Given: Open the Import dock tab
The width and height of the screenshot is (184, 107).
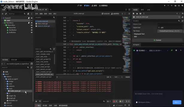Looking at the screenshot, I should coord(10,10).
